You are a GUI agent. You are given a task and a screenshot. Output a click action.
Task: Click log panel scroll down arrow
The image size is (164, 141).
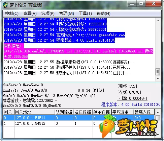[158, 78]
